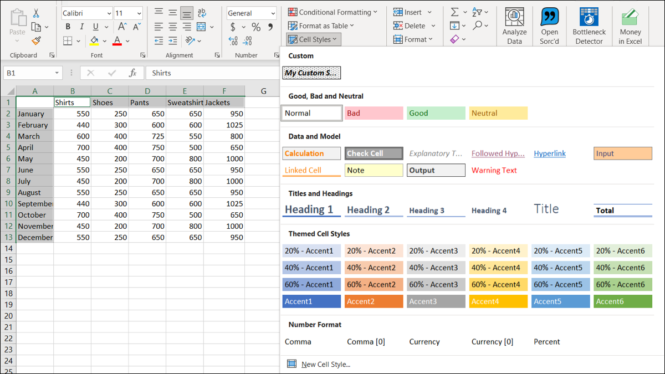The height and width of the screenshot is (374, 665).
Task: Toggle Bold formatting
Action: coord(68,27)
